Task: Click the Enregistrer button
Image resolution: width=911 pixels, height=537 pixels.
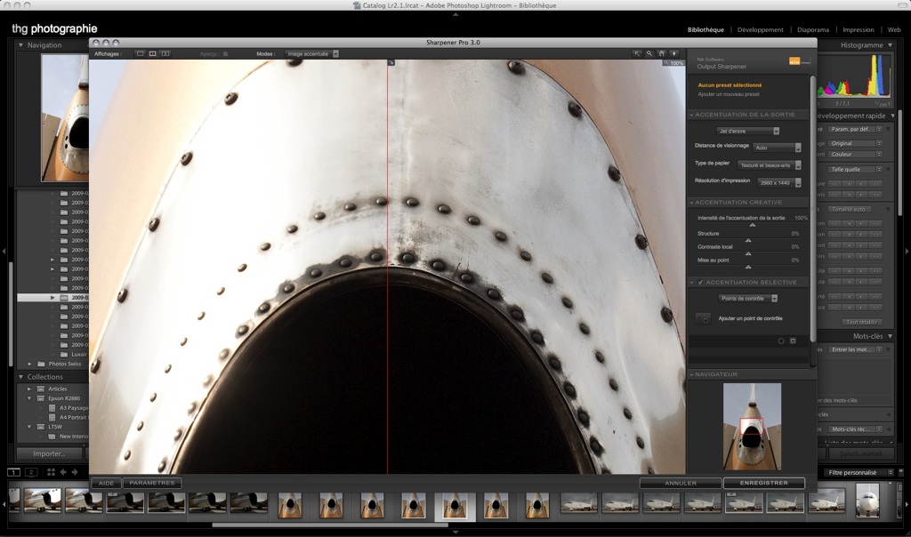Action: coord(763,483)
